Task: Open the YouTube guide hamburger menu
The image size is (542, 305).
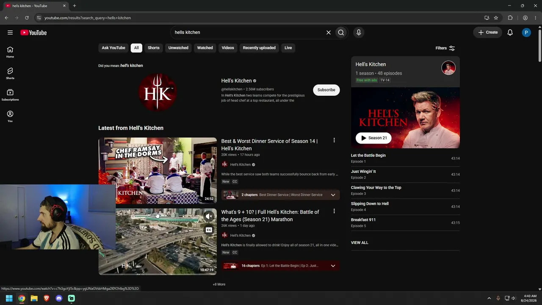Action: point(10,33)
